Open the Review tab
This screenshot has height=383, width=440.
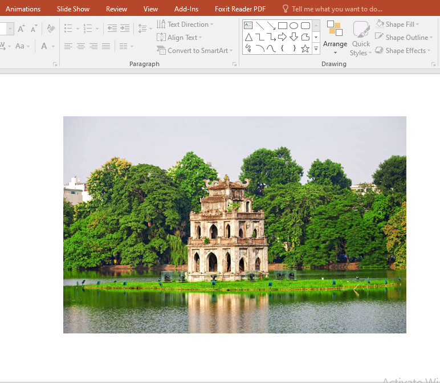point(116,9)
